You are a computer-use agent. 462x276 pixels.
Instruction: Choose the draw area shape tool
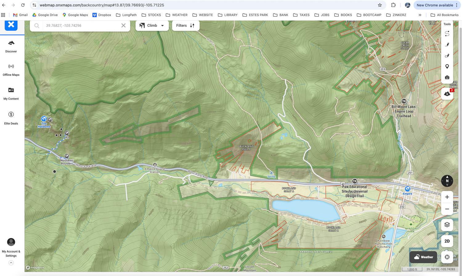(447, 56)
